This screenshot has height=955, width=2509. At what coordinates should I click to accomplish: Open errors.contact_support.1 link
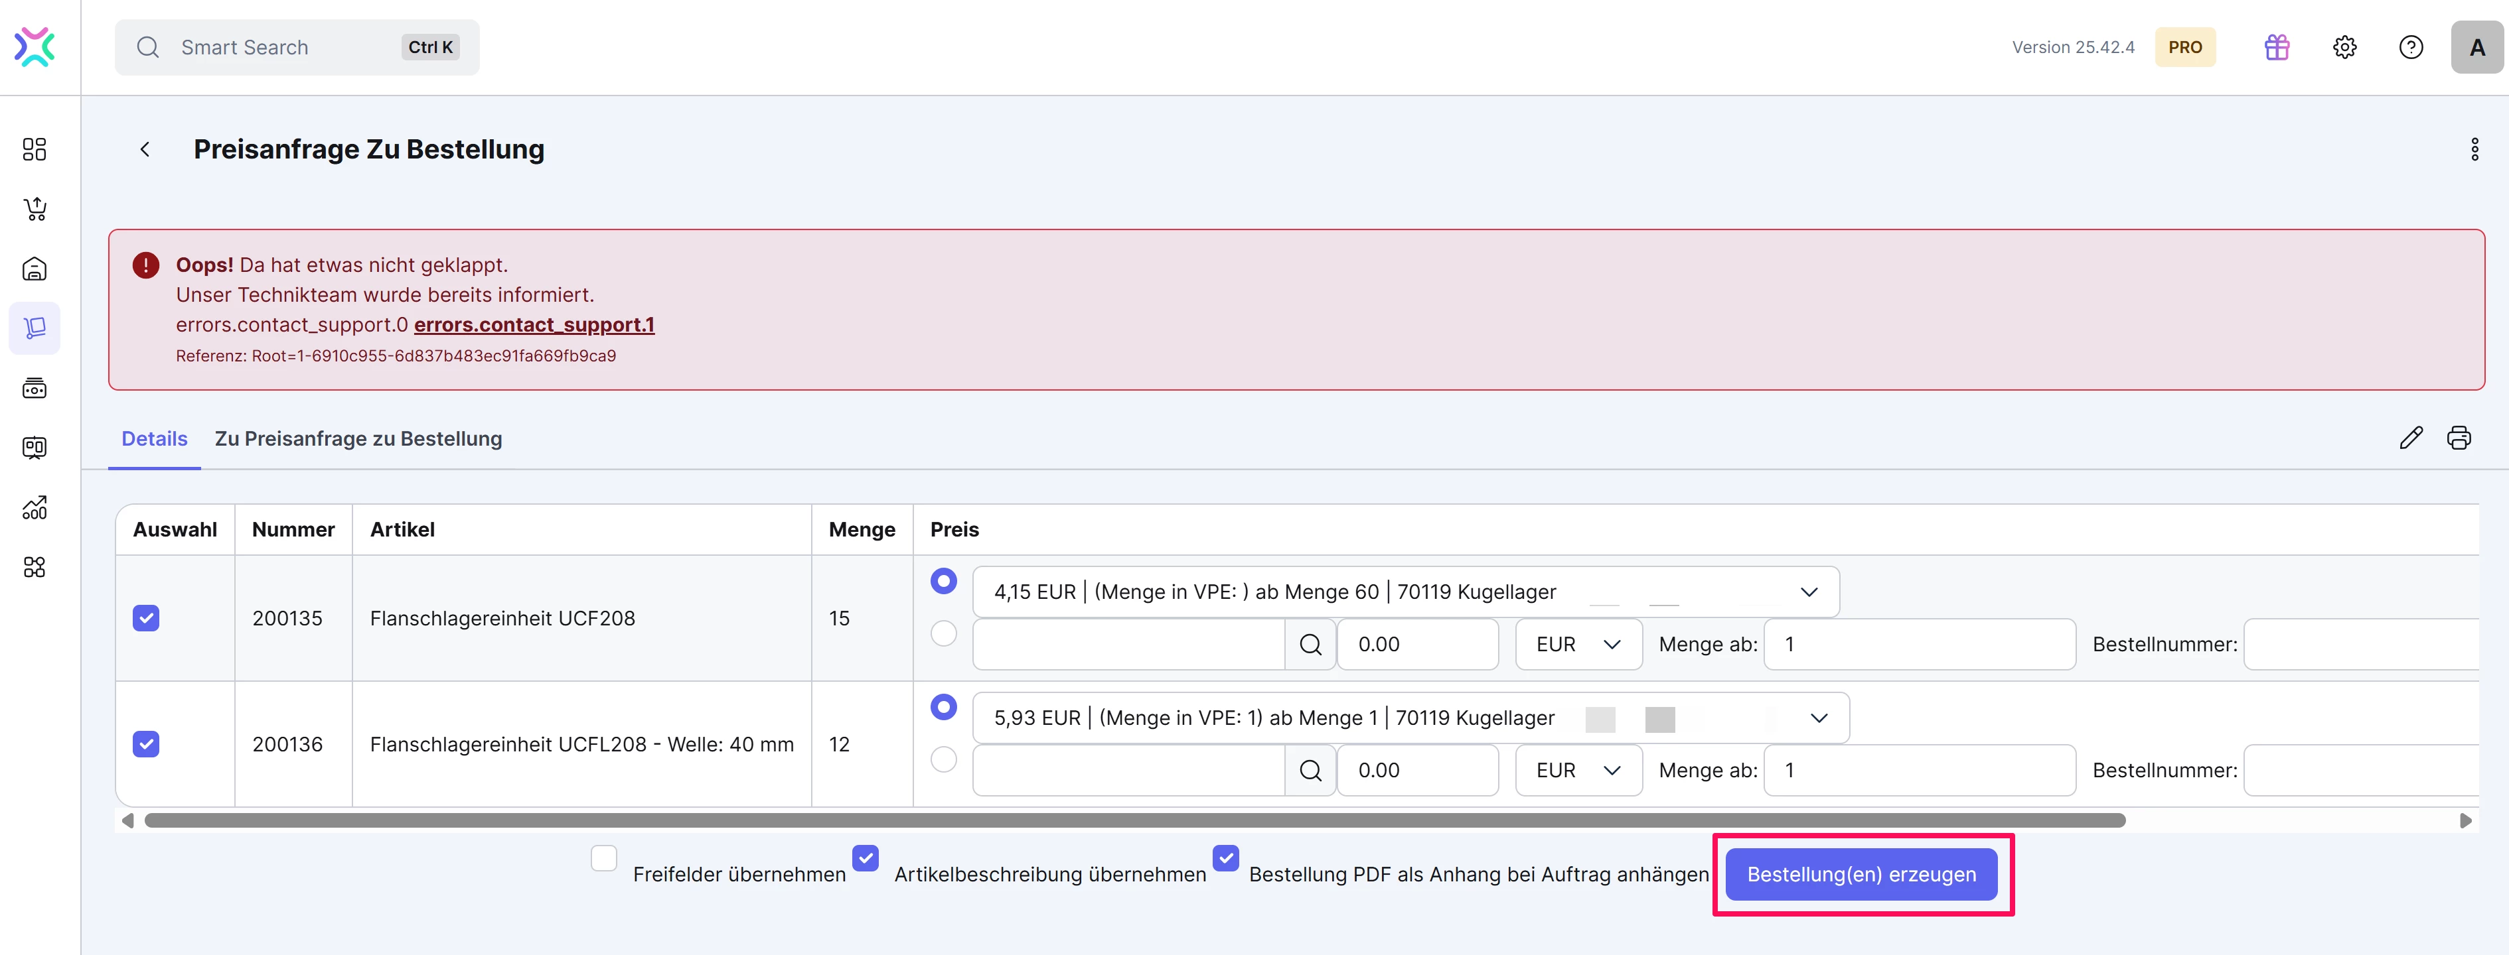coord(534,324)
